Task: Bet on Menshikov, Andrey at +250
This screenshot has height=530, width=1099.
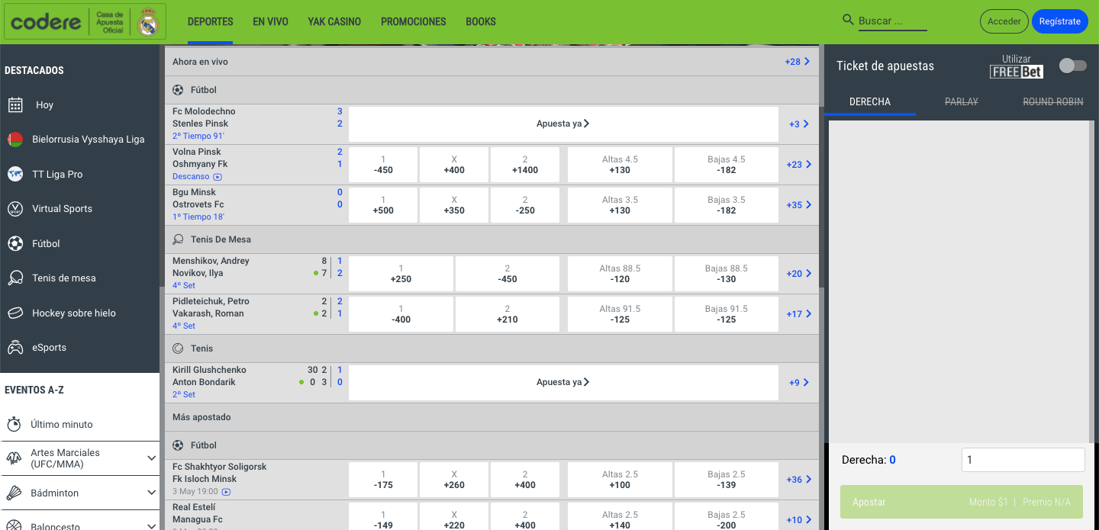Action: [x=401, y=274]
